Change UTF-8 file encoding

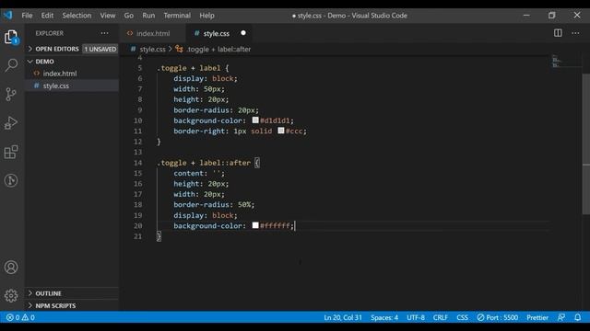(x=416, y=317)
